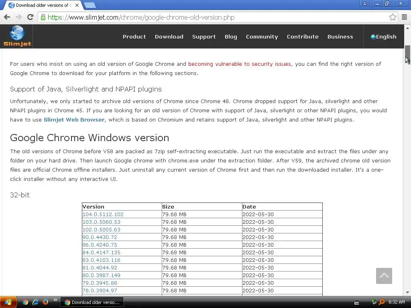Screen dimensions: 411x308
Task: Open the Community menu
Action: (x=262, y=36)
